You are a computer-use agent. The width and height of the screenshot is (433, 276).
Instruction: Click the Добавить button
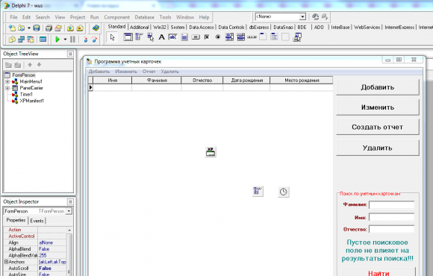[x=378, y=87]
